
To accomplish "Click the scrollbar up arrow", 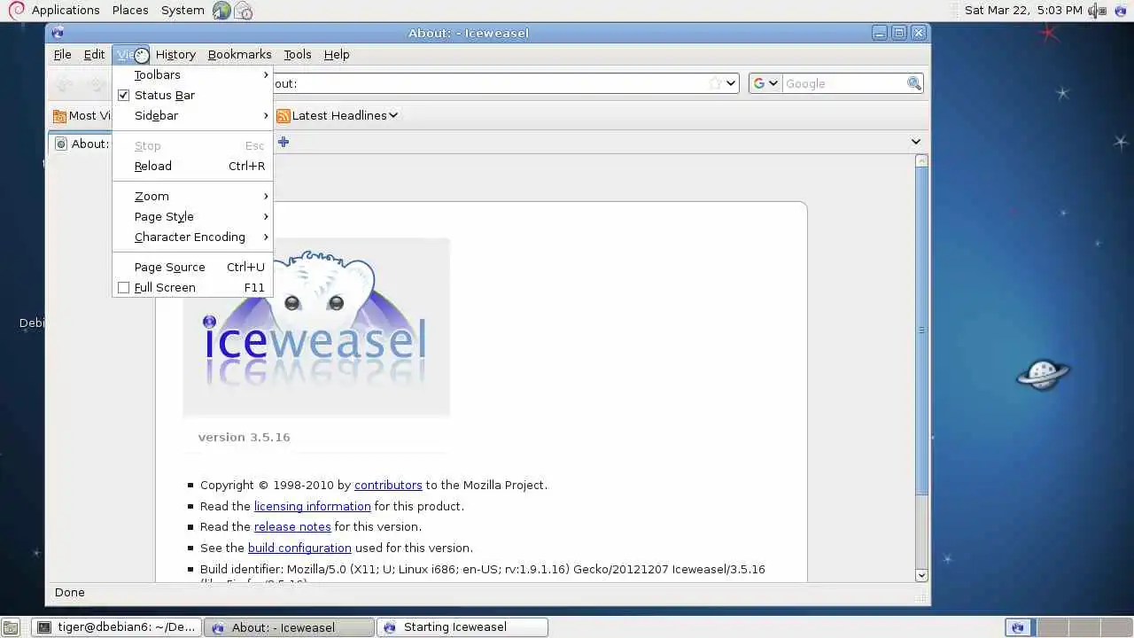I will [x=921, y=161].
